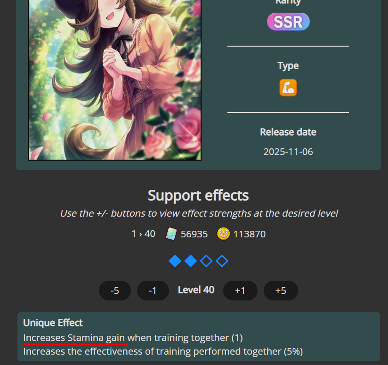Click the release date 2025-11-06

tap(288, 152)
